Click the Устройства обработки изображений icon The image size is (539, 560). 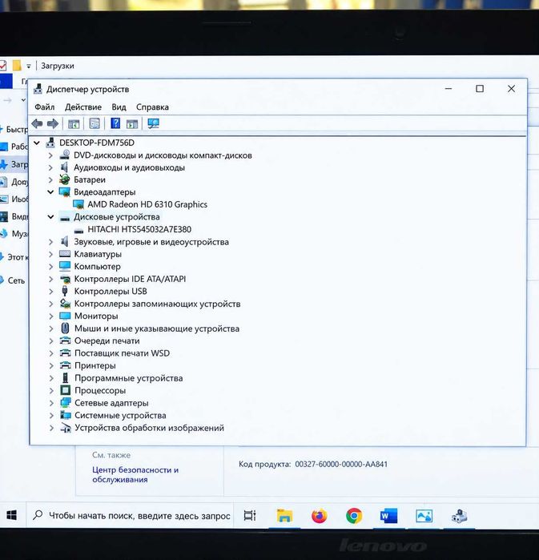[66, 428]
